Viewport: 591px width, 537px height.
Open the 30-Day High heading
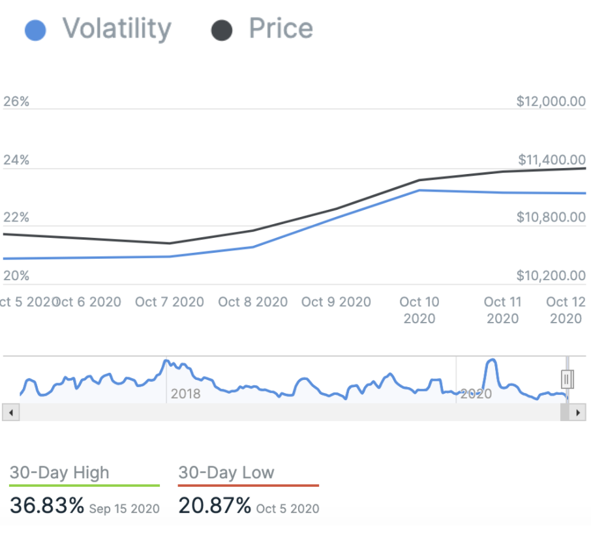(59, 473)
